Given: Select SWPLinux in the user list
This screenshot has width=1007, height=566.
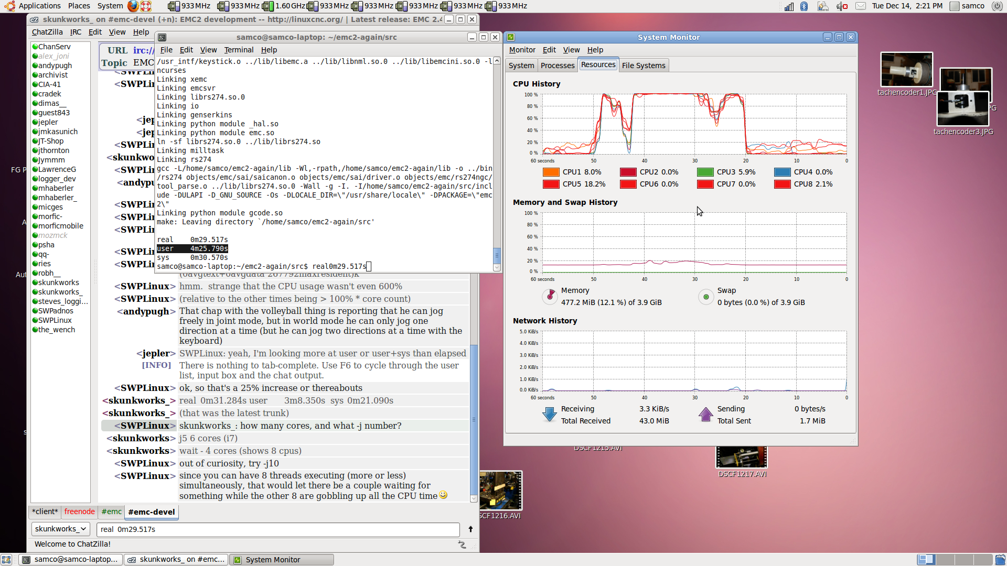Looking at the screenshot, I should 55,320.
